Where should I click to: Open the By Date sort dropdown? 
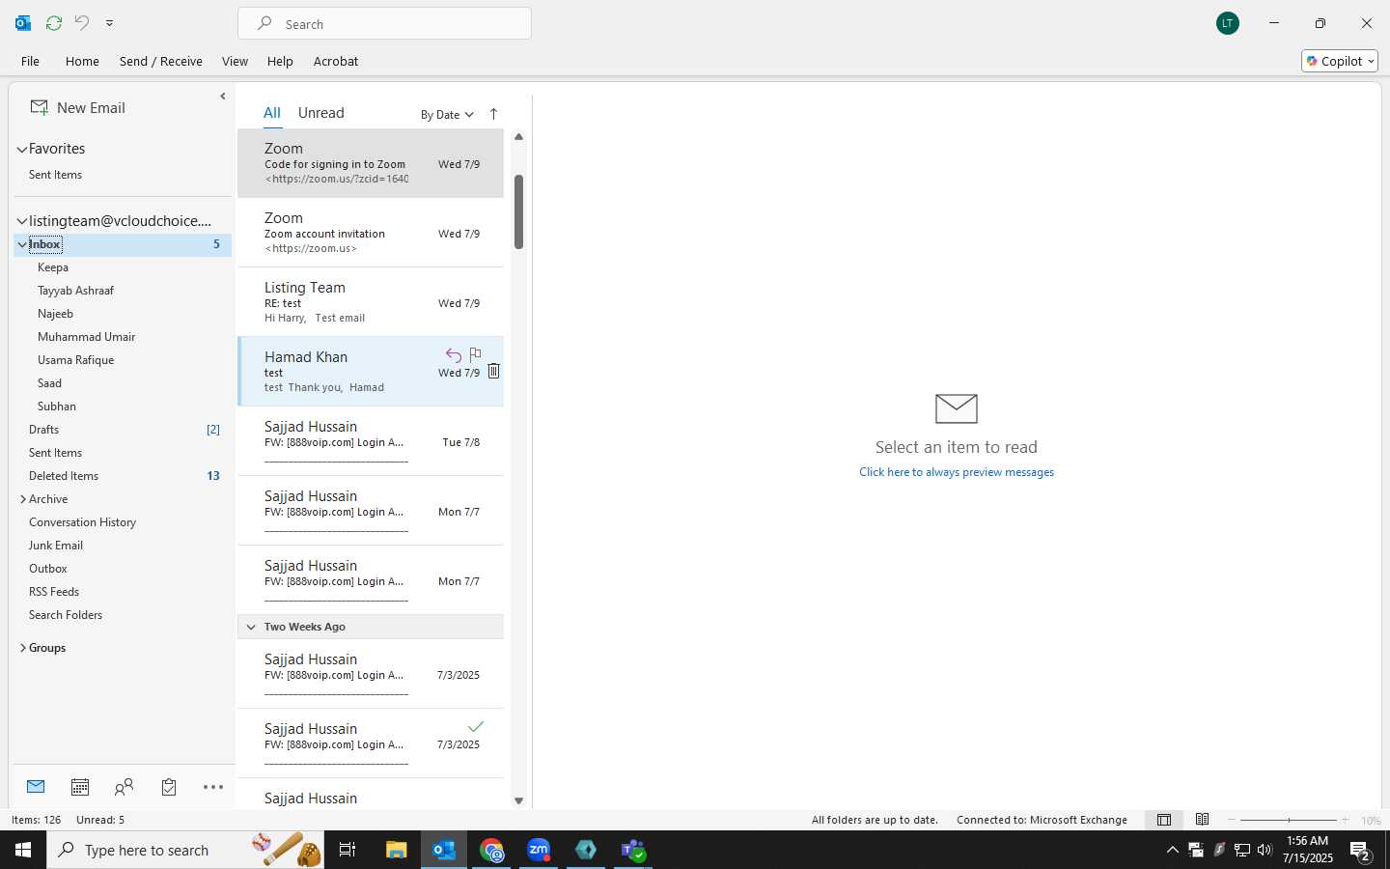[447, 115]
